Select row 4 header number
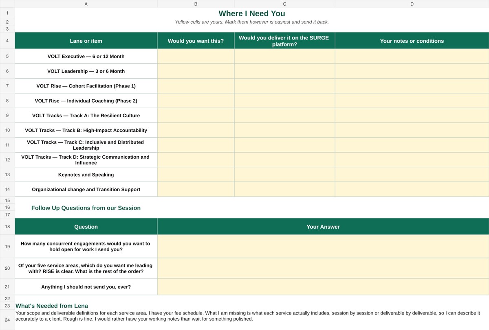This screenshot has height=330, width=489. [7, 41]
